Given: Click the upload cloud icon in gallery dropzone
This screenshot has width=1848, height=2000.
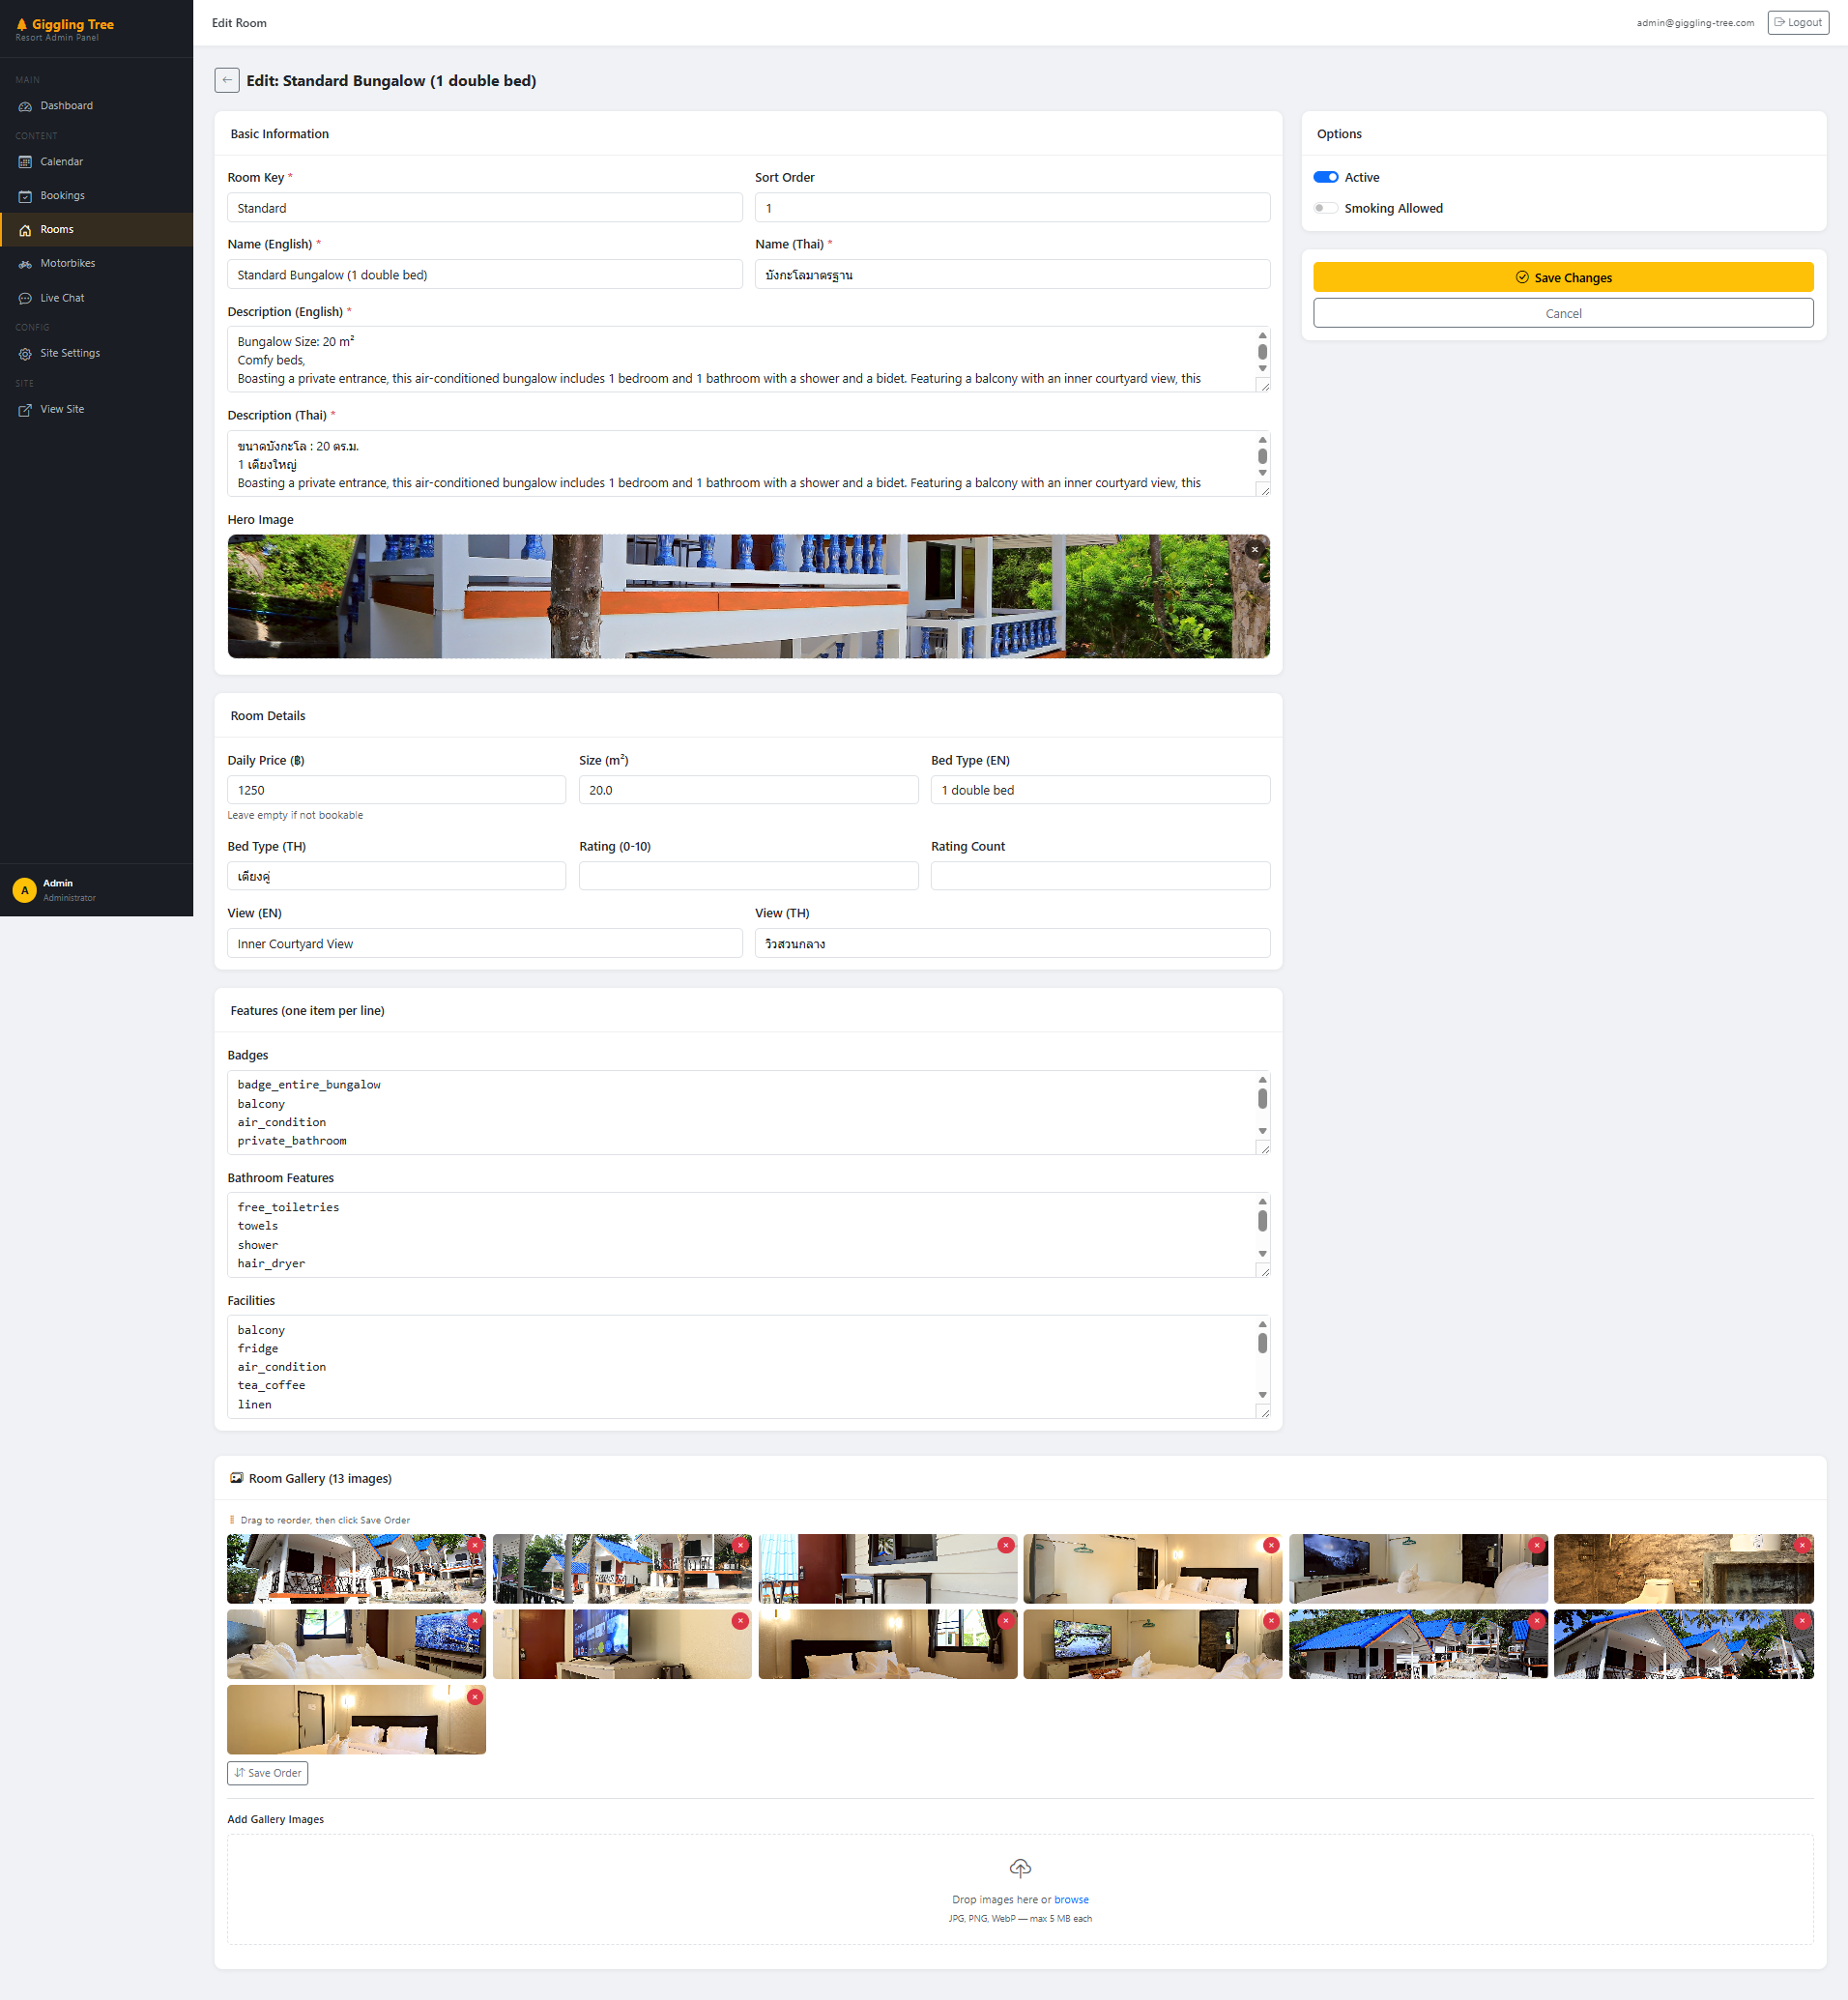Looking at the screenshot, I should point(1020,1867).
